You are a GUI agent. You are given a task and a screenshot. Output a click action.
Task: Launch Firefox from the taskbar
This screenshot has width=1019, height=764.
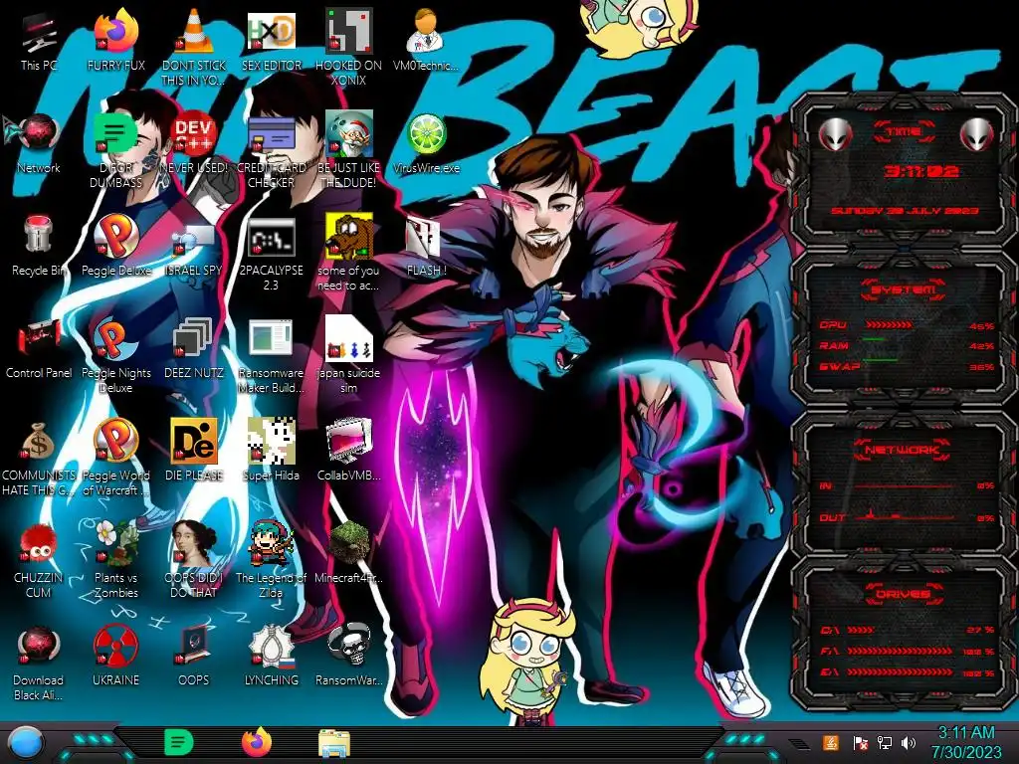pyautogui.click(x=257, y=742)
